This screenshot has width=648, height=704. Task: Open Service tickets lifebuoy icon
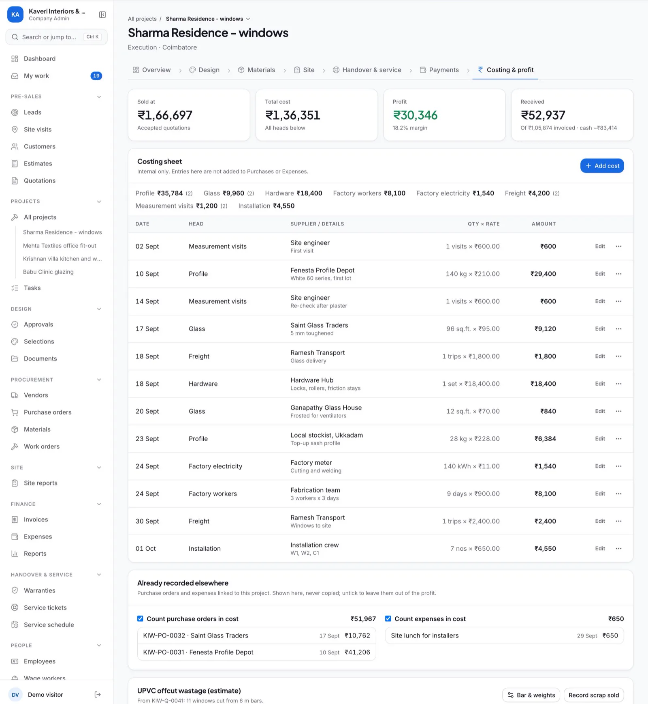coord(15,607)
